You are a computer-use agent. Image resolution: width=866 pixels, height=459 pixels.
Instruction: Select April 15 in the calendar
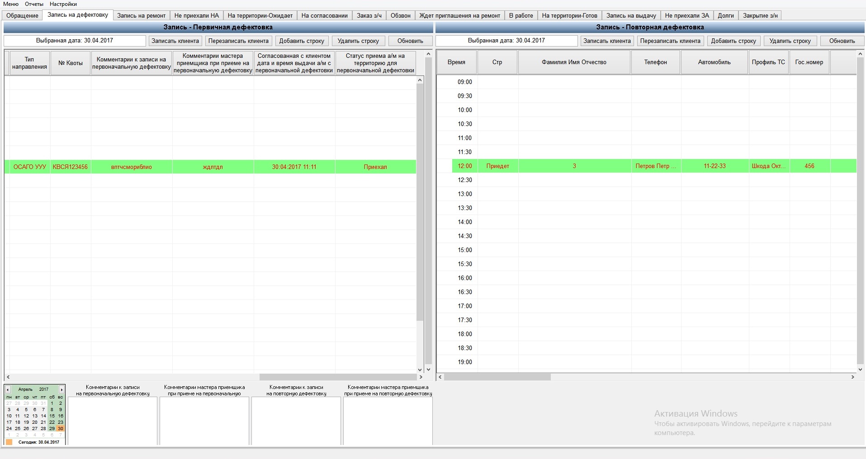pos(52,416)
